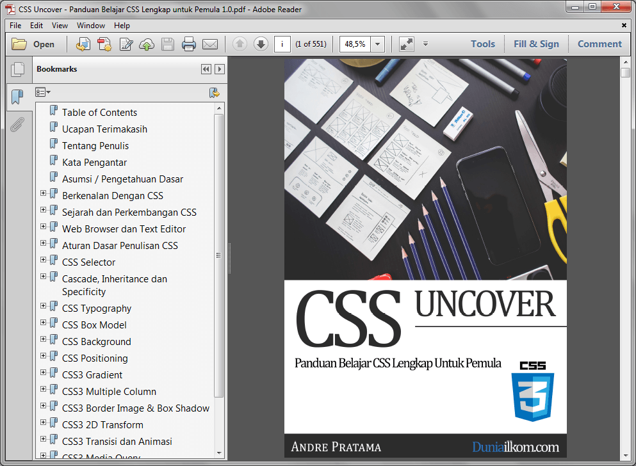Click the Adobe Reader title bar icon

(10, 9)
